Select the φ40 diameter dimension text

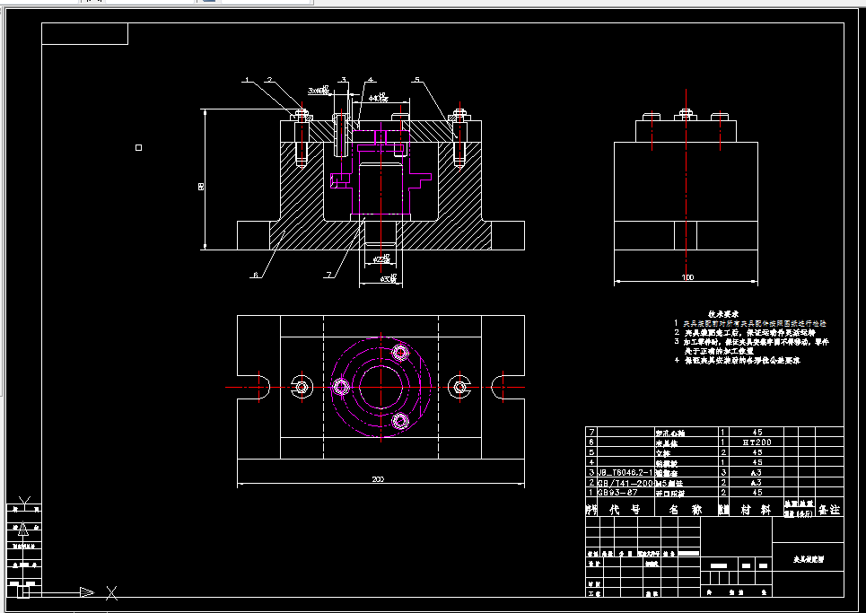click(379, 99)
